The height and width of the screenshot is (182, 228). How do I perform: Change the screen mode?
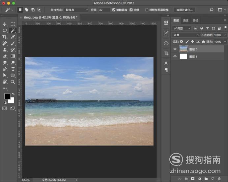(x=13, y=108)
